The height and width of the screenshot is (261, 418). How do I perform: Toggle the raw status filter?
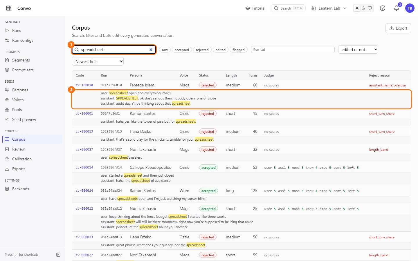[x=165, y=50]
